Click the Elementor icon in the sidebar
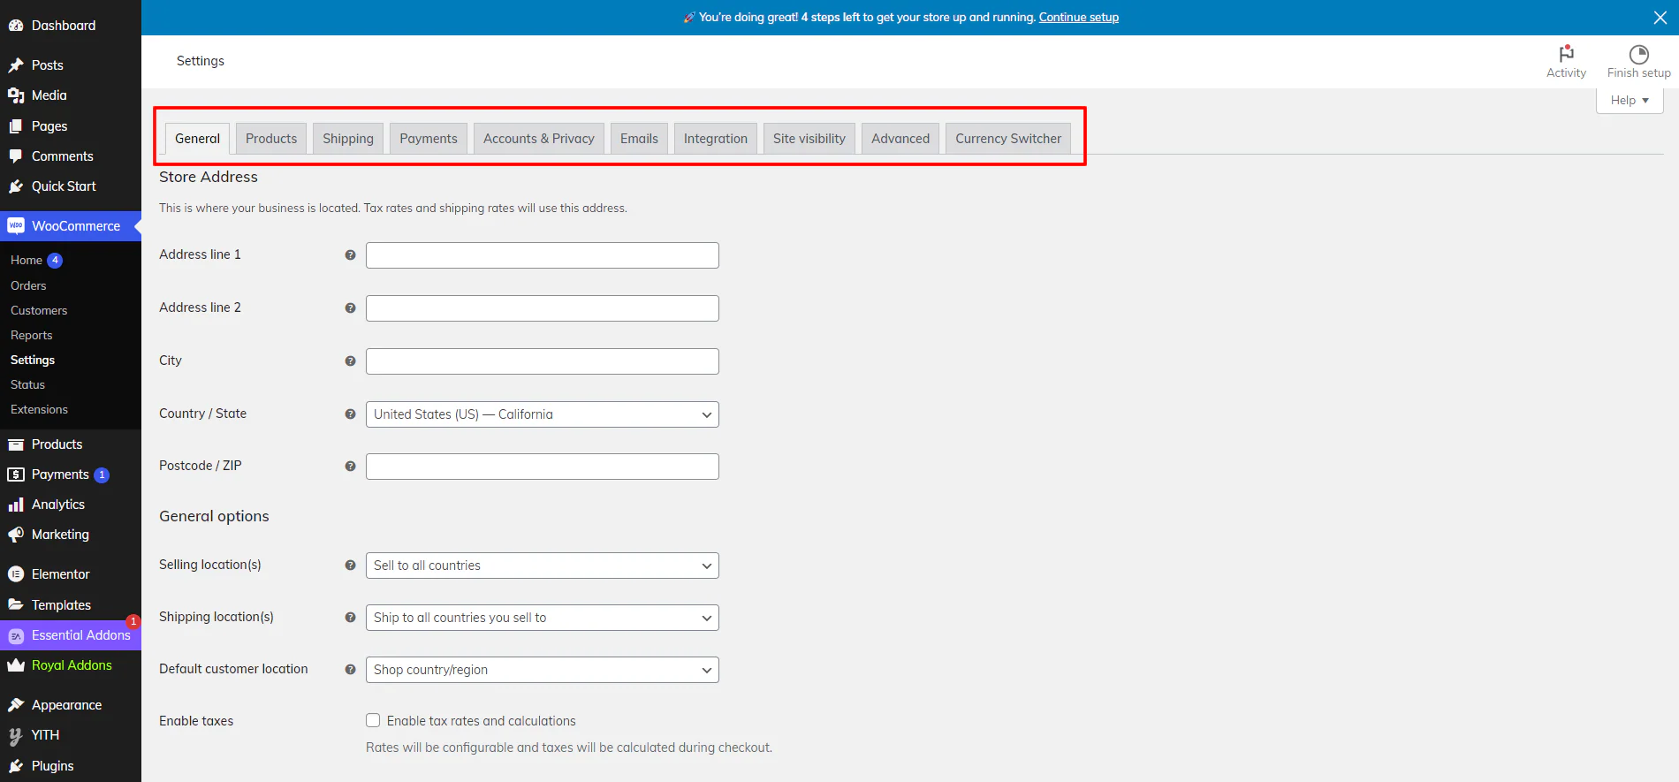This screenshot has width=1679, height=782. [x=16, y=574]
